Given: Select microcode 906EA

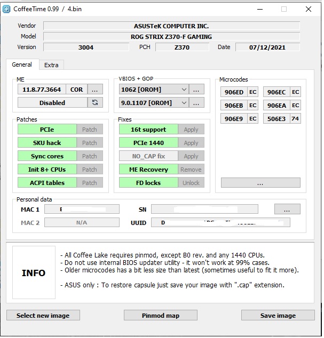Looking at the screenshot, I should (x=276, y=106).
